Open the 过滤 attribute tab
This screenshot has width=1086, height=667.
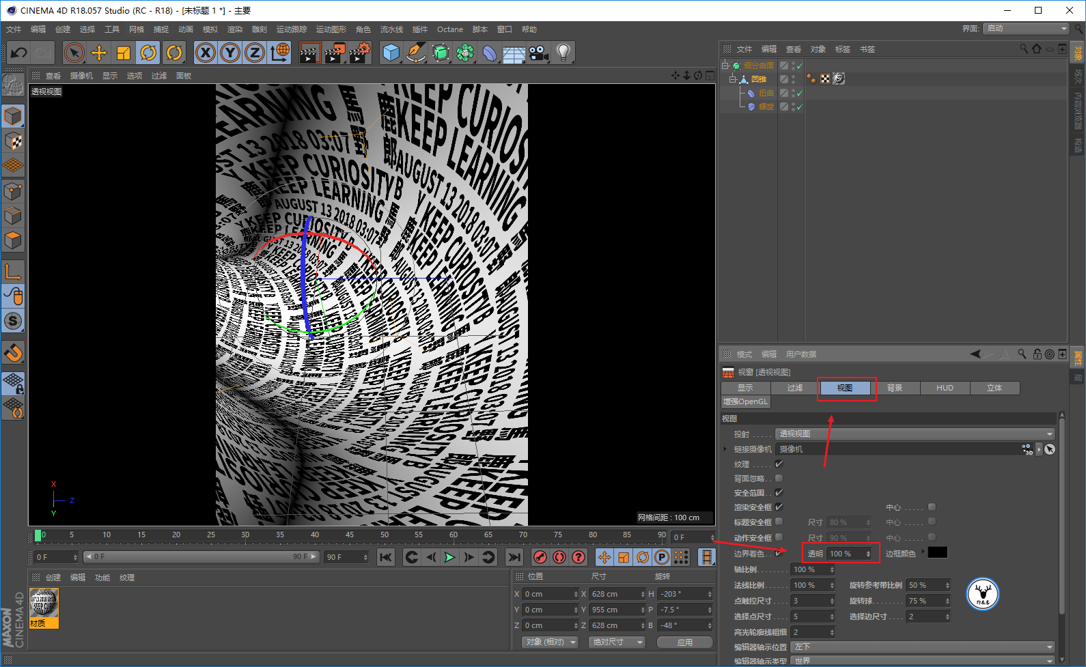tap(795, 388)
